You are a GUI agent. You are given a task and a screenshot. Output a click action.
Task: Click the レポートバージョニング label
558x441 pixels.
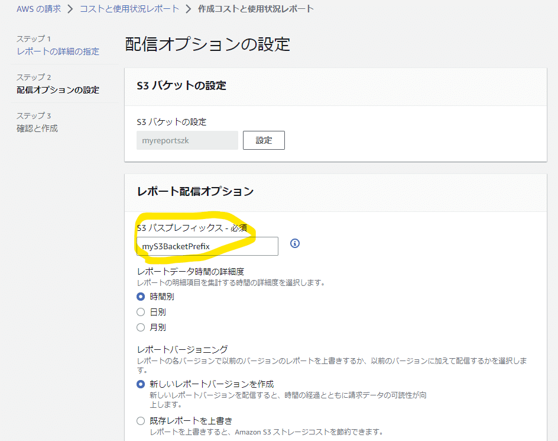click(x=183, y=349)
